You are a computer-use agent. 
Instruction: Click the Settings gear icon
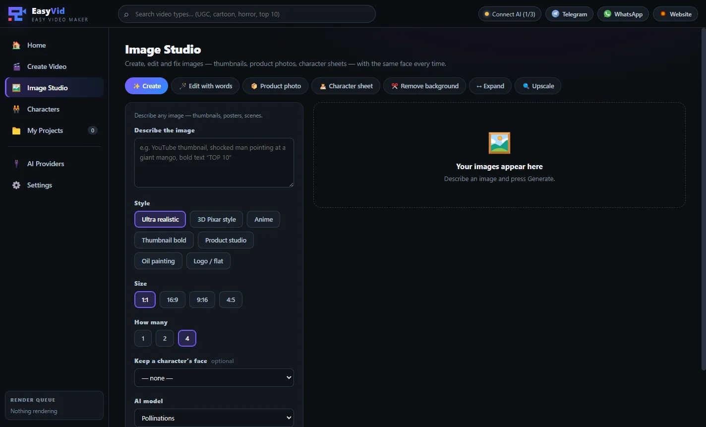pos(16,185)
